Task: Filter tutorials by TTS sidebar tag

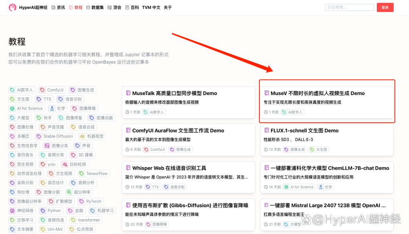Action: pos(44,99)
